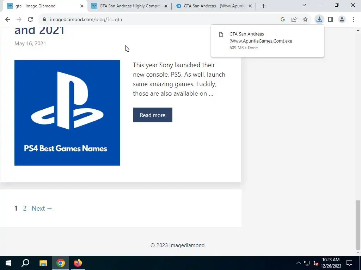Click the scrollbar up arrow
This screenshot has width=361, height=270.
358,30
